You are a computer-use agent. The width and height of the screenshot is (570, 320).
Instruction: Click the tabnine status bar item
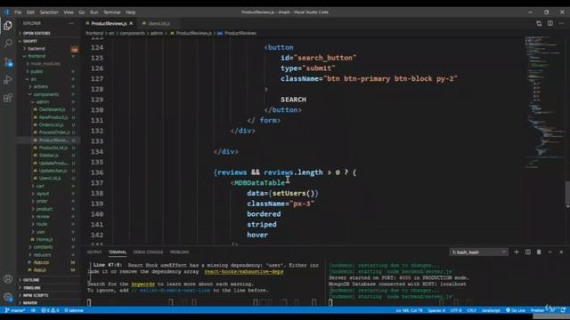pos(74,310)
